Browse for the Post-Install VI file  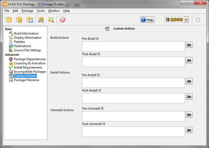coord(189,96)
